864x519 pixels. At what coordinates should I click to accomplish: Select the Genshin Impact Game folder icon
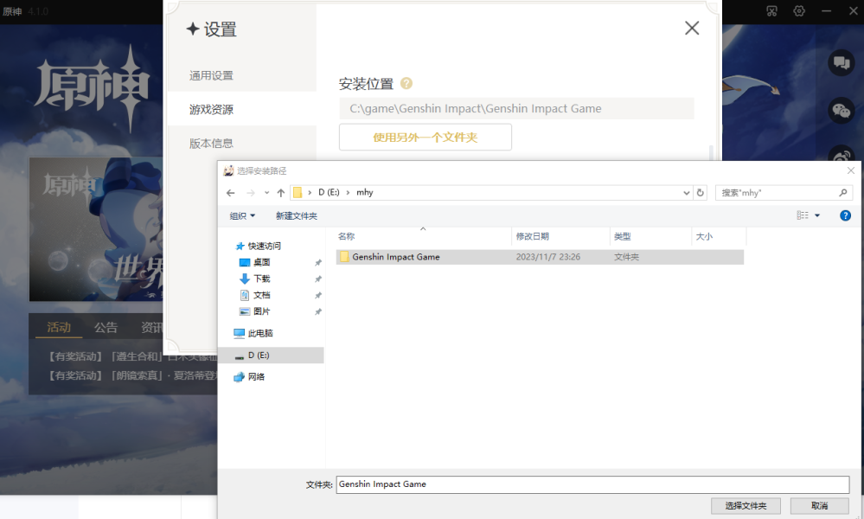(x=344, y=257)
